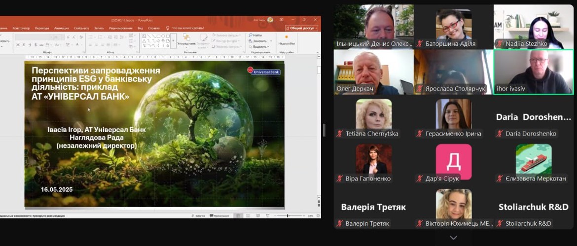Open the Конструктор ribbon tab
Viewport: 577px width, 246px height.
[x=21, y=28]
